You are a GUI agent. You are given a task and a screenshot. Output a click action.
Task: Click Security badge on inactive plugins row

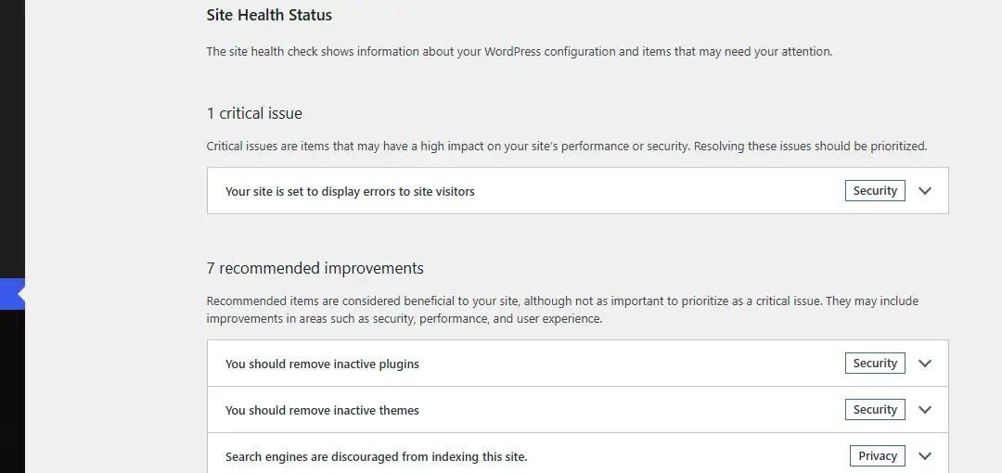click(875, 363)
